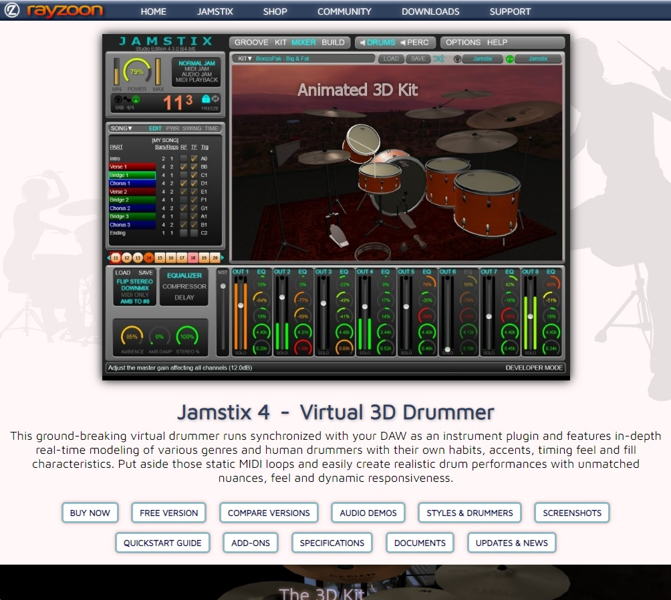Open the AUDIO DEMOS link
Viewport: 671px width, 600px height.
coord(368,513)
